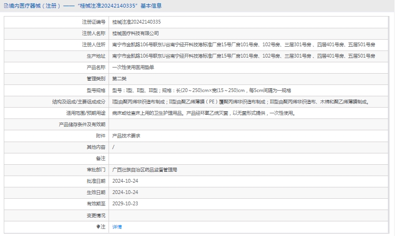Click the 注册人住所 address value
396x236 pixels.
click(x=244, y=45)
